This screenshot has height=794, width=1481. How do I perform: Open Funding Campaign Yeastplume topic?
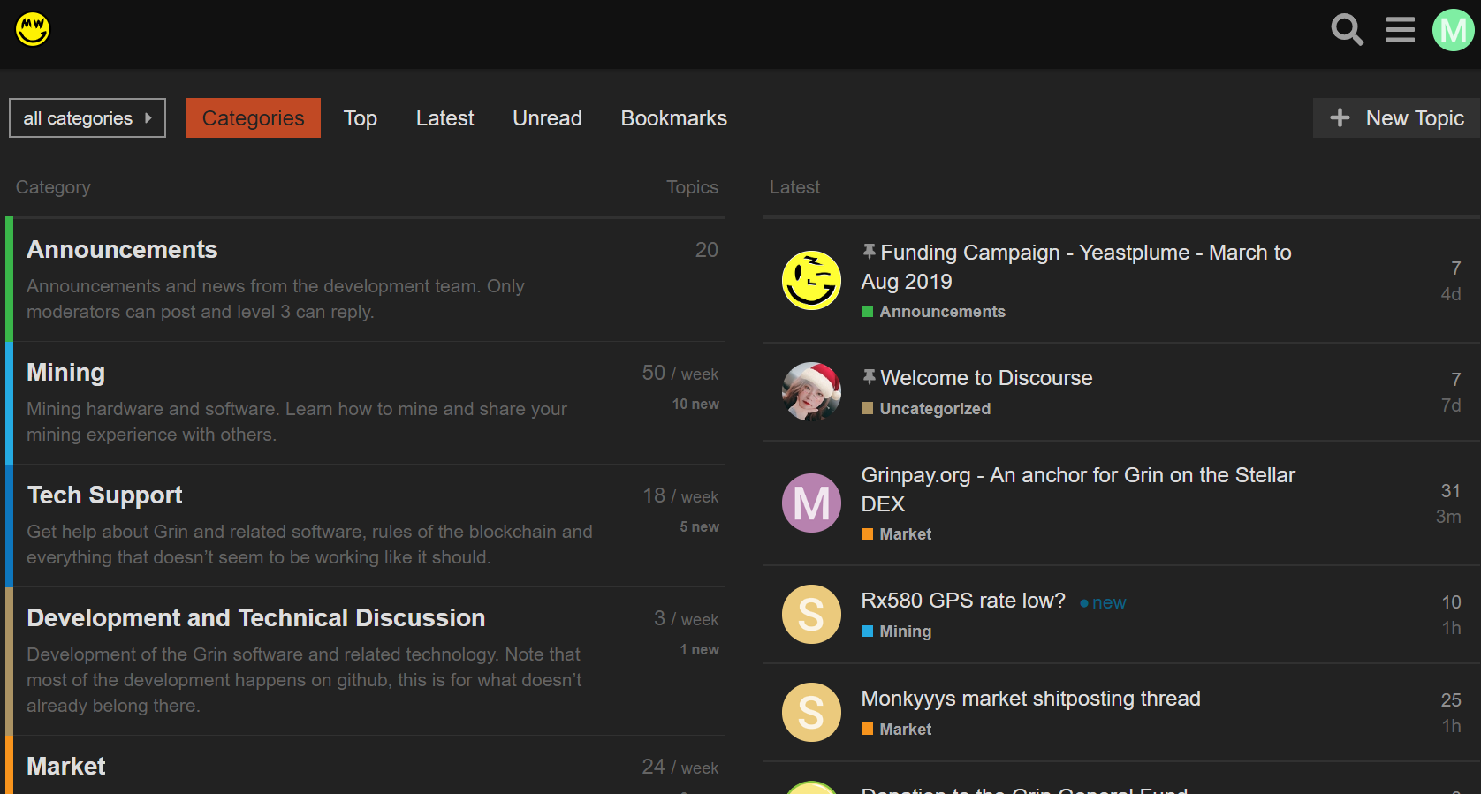pos(1076,267)
